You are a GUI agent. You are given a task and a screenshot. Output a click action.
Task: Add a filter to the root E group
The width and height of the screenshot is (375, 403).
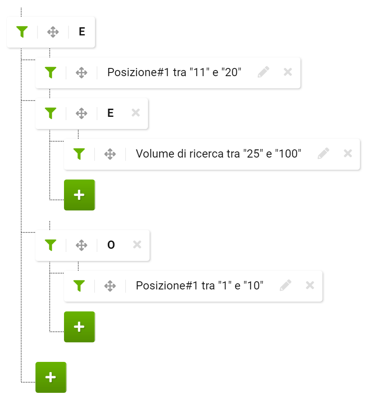tap(51, 377)
